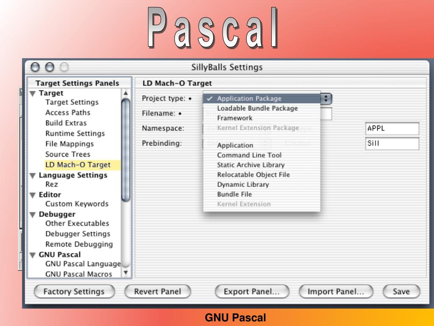
Task: Open Source Trees panel
Action: (x=68, y=155)
